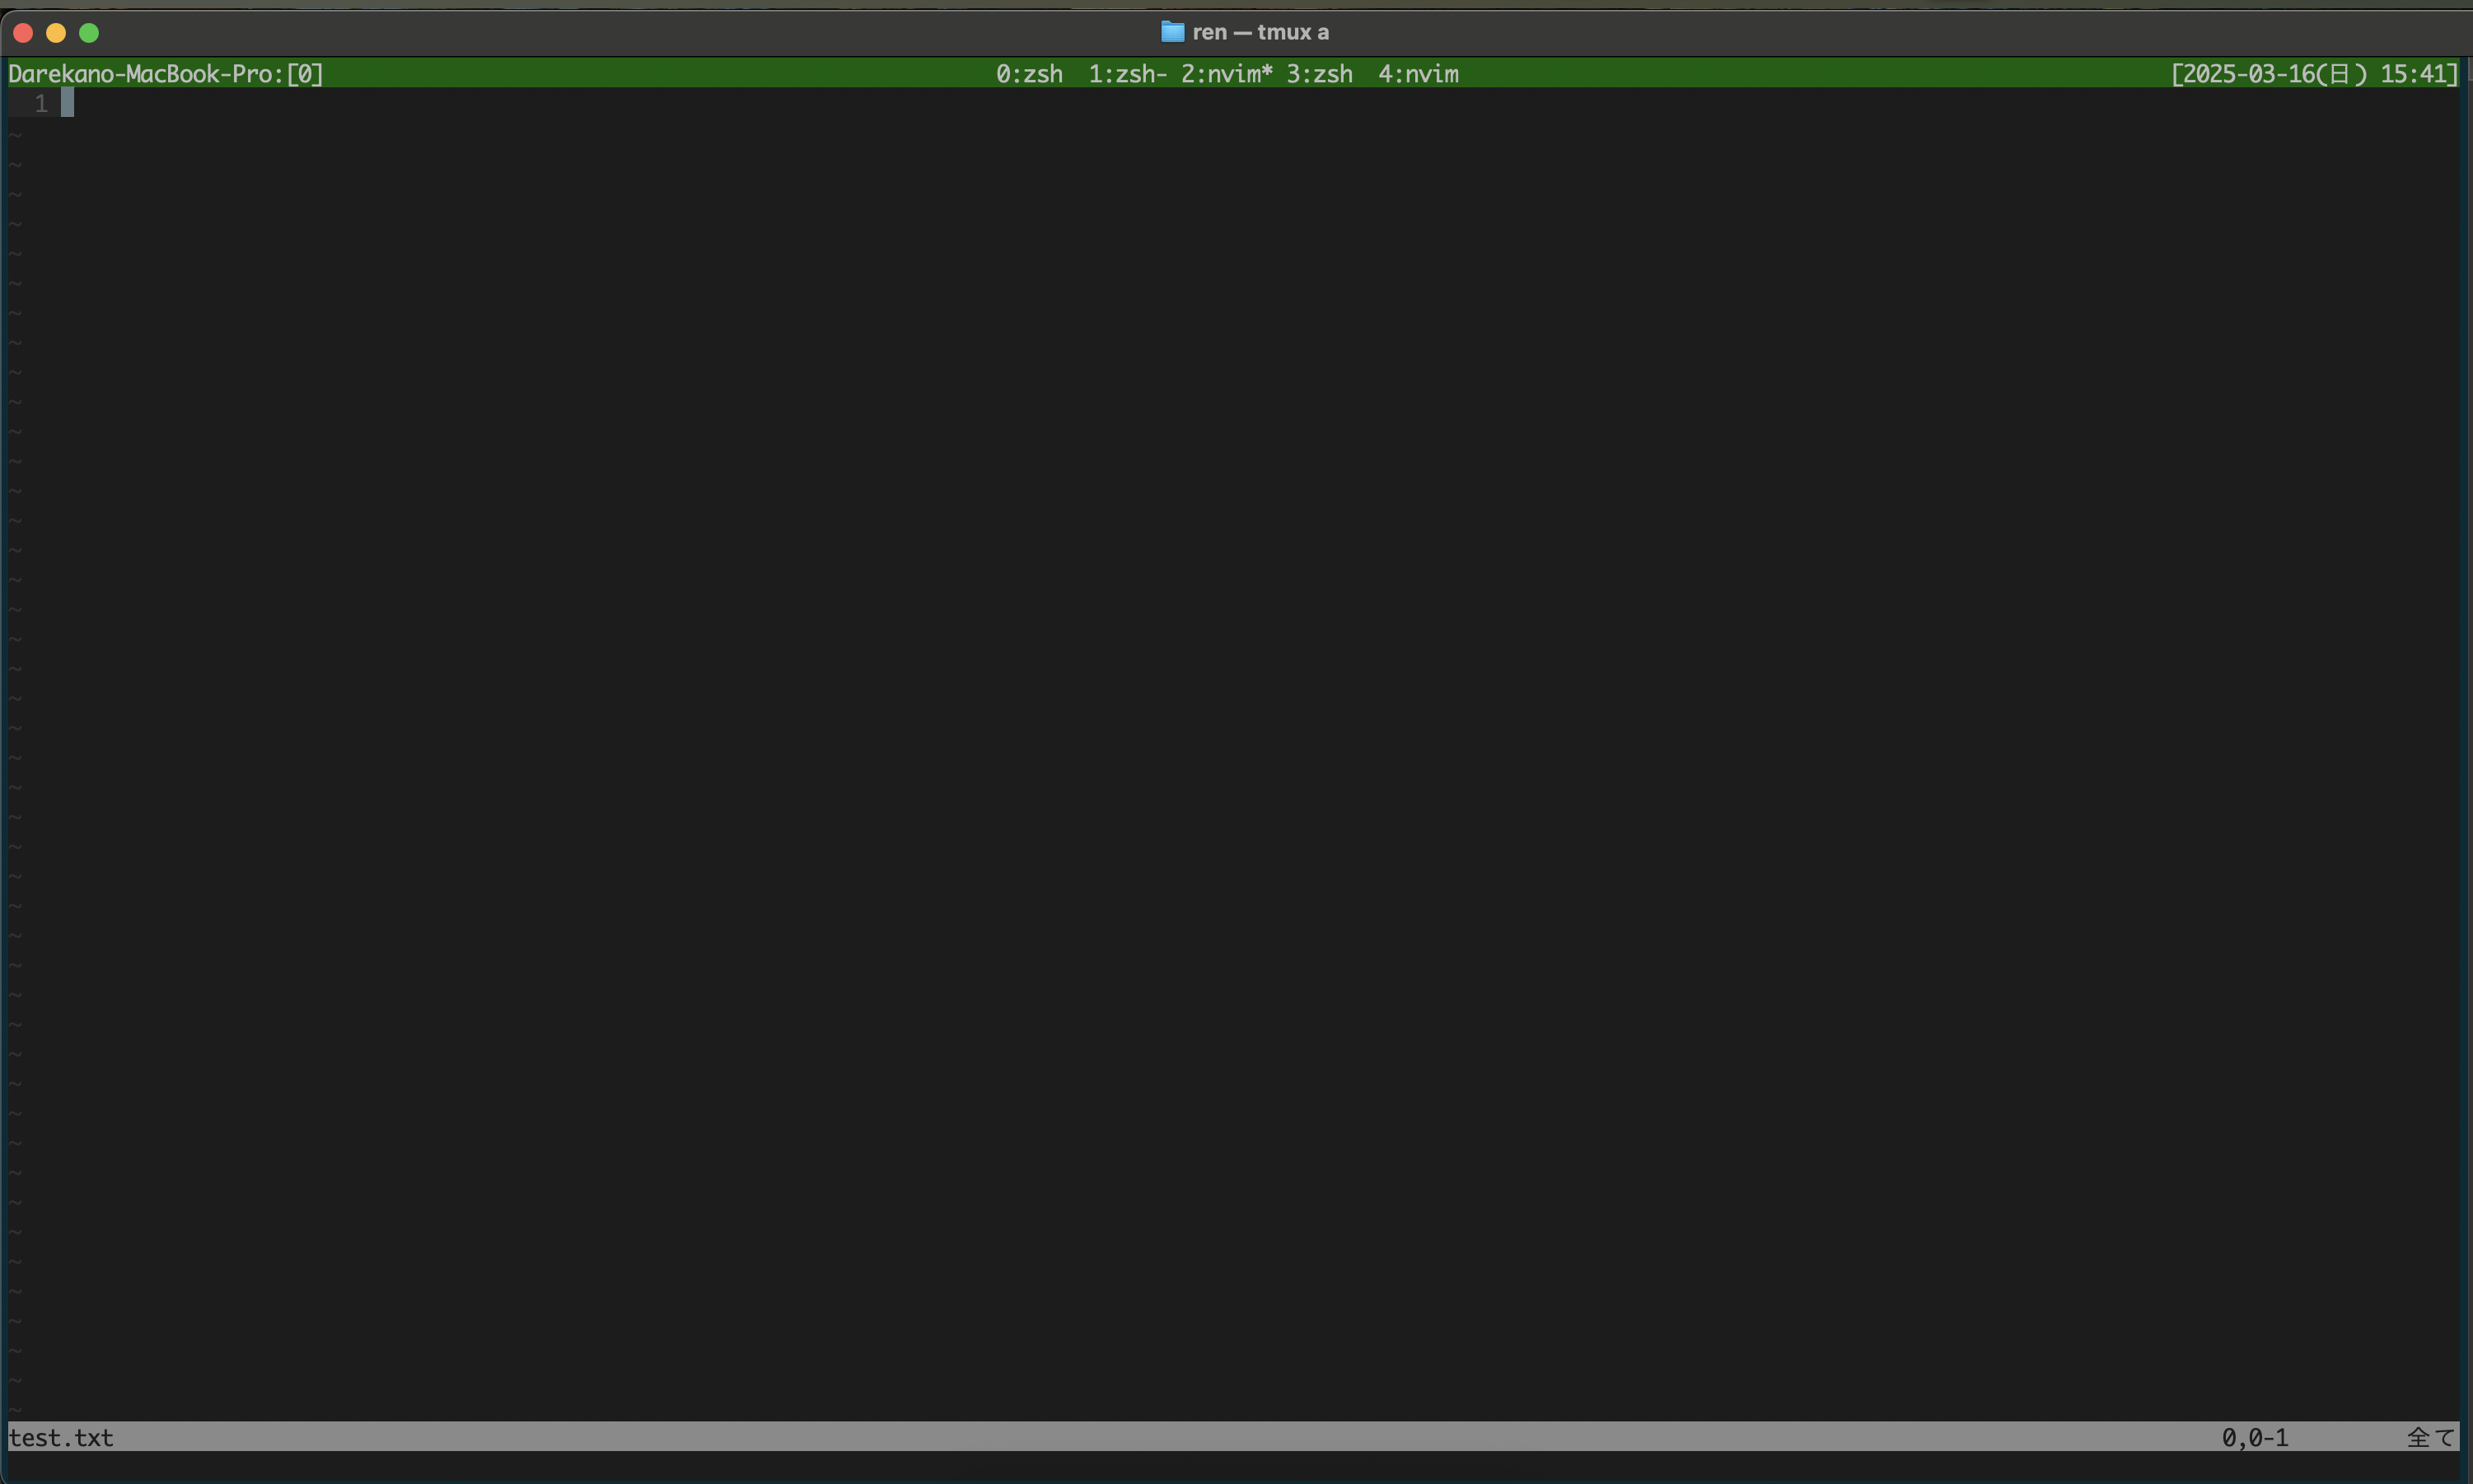Switch to tmux window 0:zsh
Image resolution: width=2473 pixels, height=1484 pixels.
1029,74
